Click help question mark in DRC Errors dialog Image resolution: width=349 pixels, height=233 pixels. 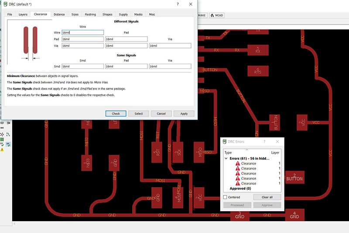tap(264, 142)
